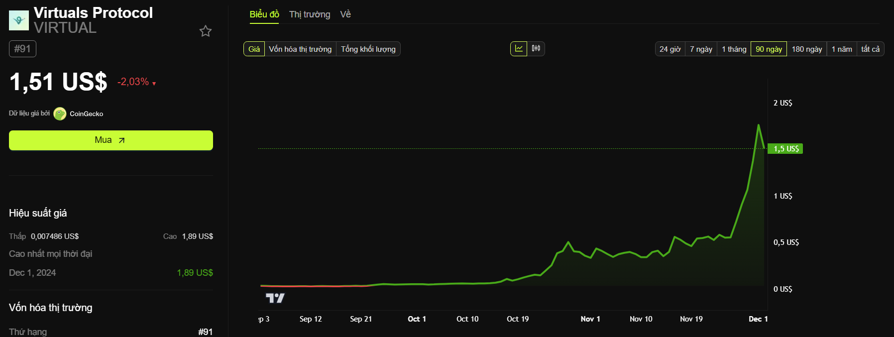Switch to line chart view icon
This screenshot has height=337, width=894.
519,49
